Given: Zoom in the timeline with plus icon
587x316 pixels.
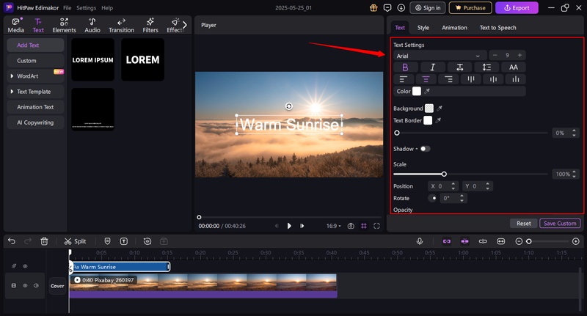Looking at the screenshot, I should (576, 241).
